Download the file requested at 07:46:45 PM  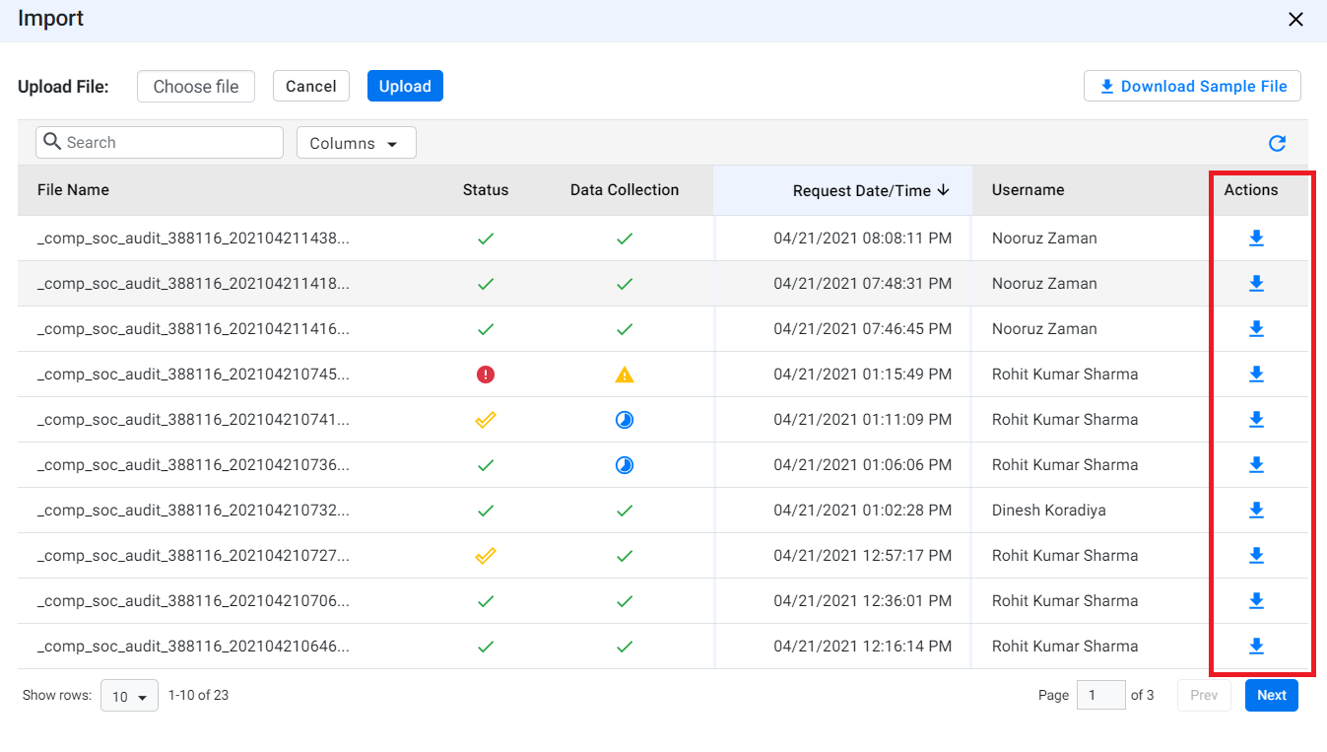[x=1256, y=329]
